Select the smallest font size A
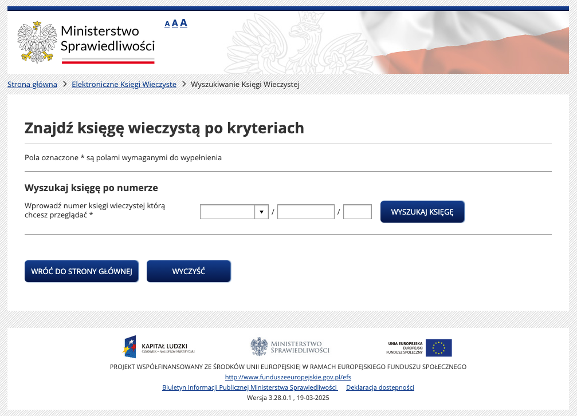The image size is (577, 416). [x=167, y=24]
